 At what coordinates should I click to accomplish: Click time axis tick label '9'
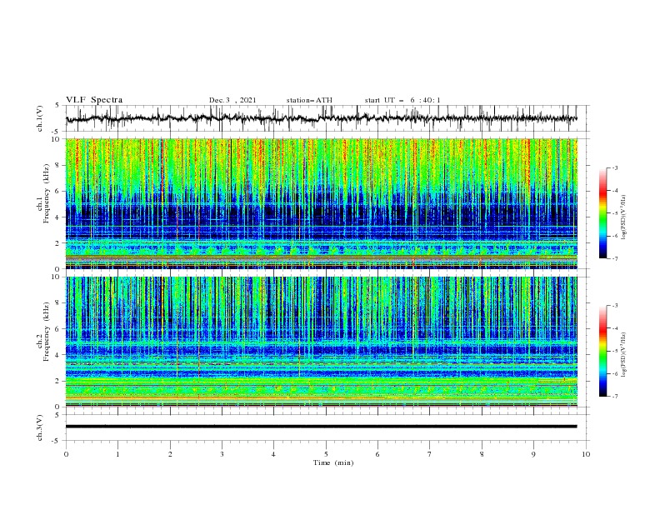(533, 454)
